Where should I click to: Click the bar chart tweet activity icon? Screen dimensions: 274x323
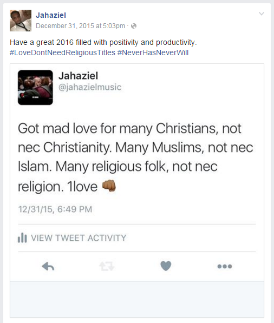(x=22, y=238)
